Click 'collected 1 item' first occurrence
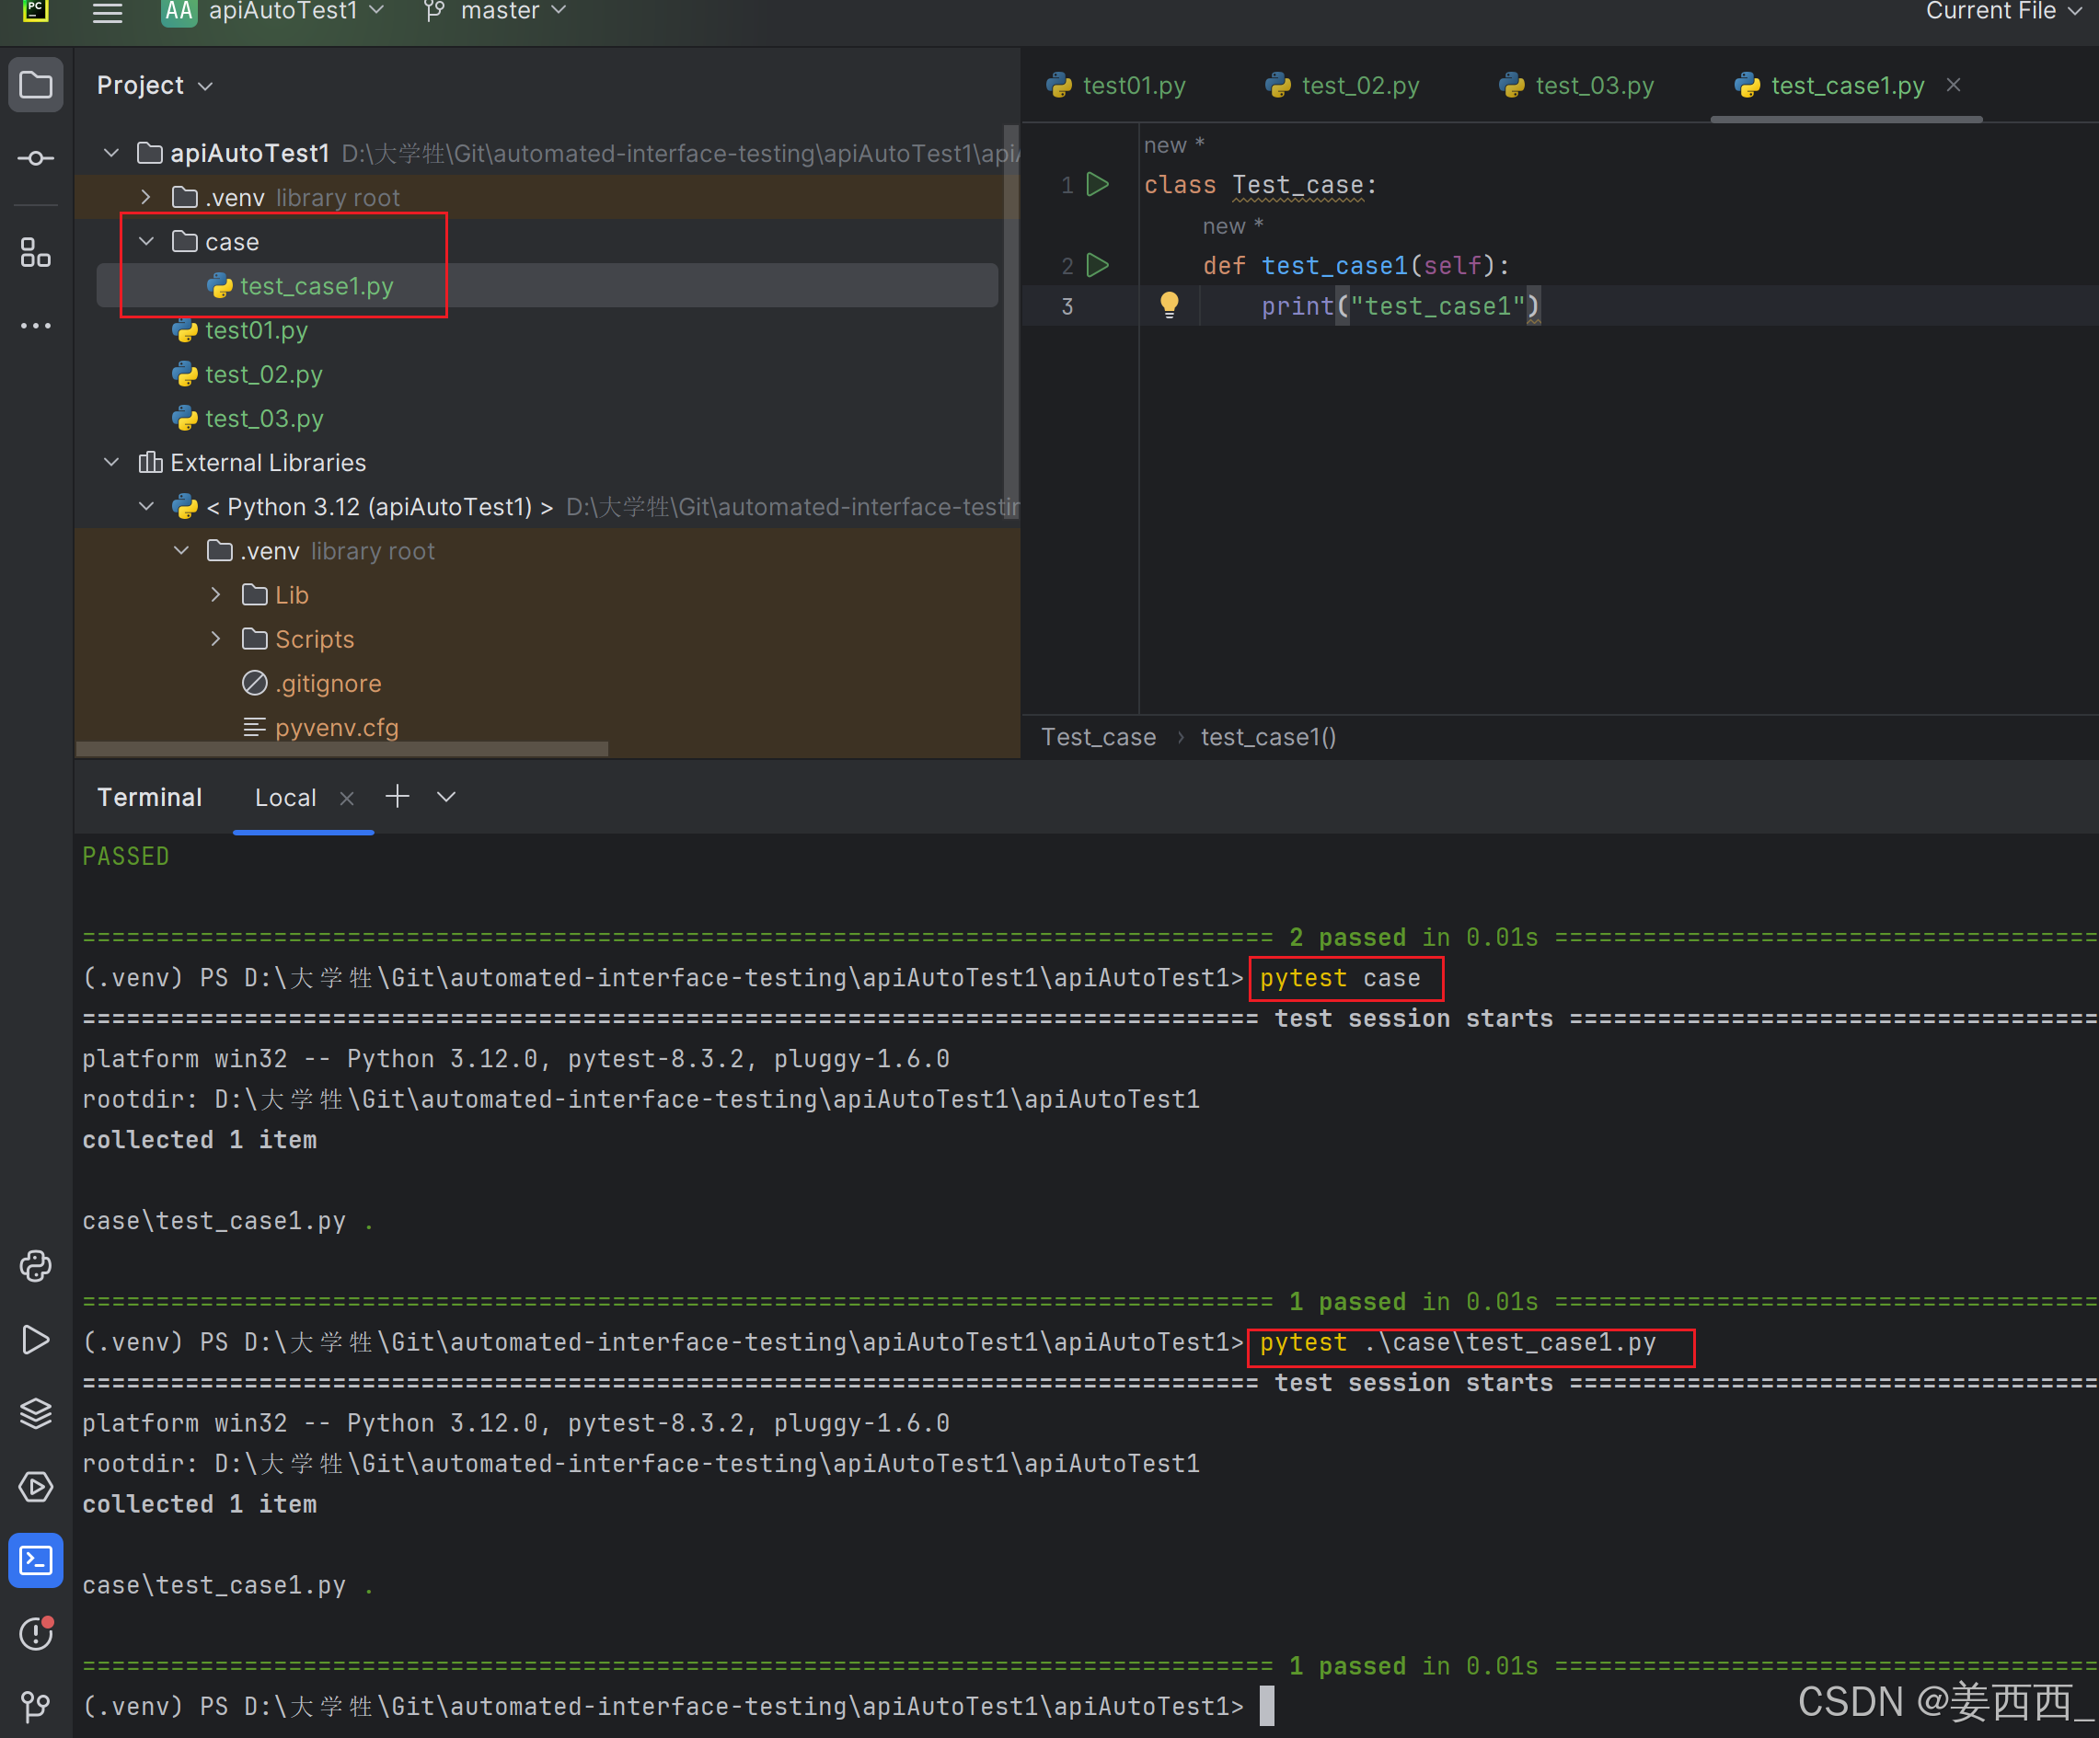Image resolution: width=2099 pixels, height=1738 pixels. 199,1139
